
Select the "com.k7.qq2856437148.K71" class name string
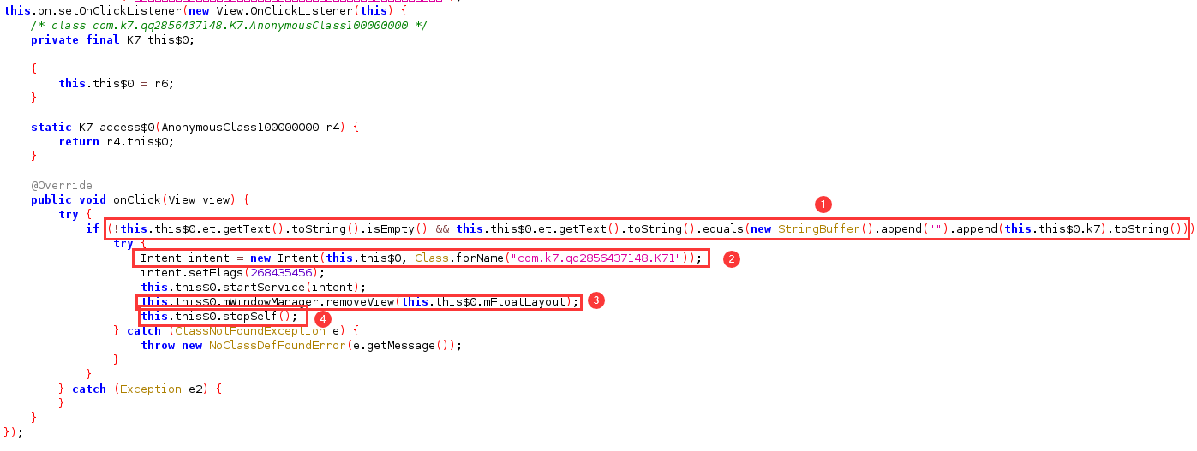[x=599, y=258]
